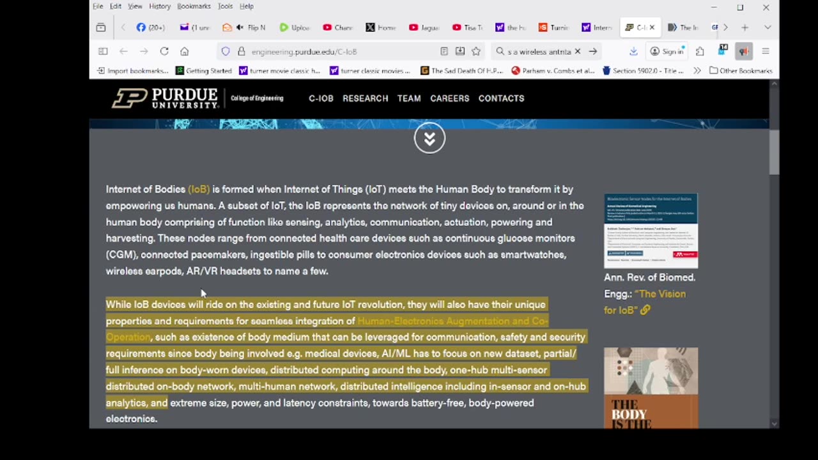Viewport: 818px width, 460px height.
Task: Click the Purdue University logo
Action: [166, 98]
